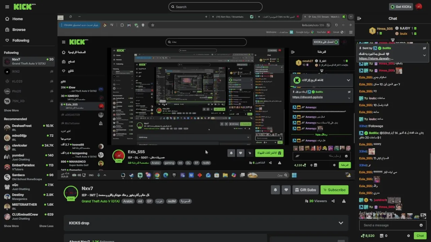Open Hmss_505 top gifter profile
This screenshot has height=242, width=431.
tap(385, 29)
